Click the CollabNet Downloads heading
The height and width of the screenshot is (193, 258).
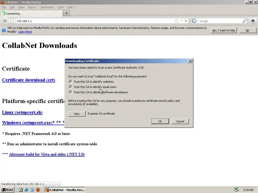coord(40,45)
